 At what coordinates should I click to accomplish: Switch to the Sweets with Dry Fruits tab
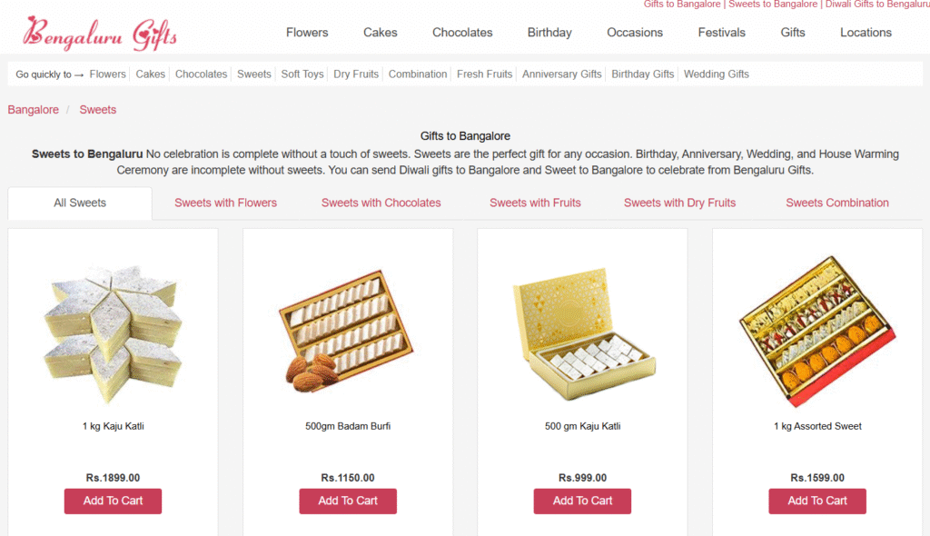point(679,203)
